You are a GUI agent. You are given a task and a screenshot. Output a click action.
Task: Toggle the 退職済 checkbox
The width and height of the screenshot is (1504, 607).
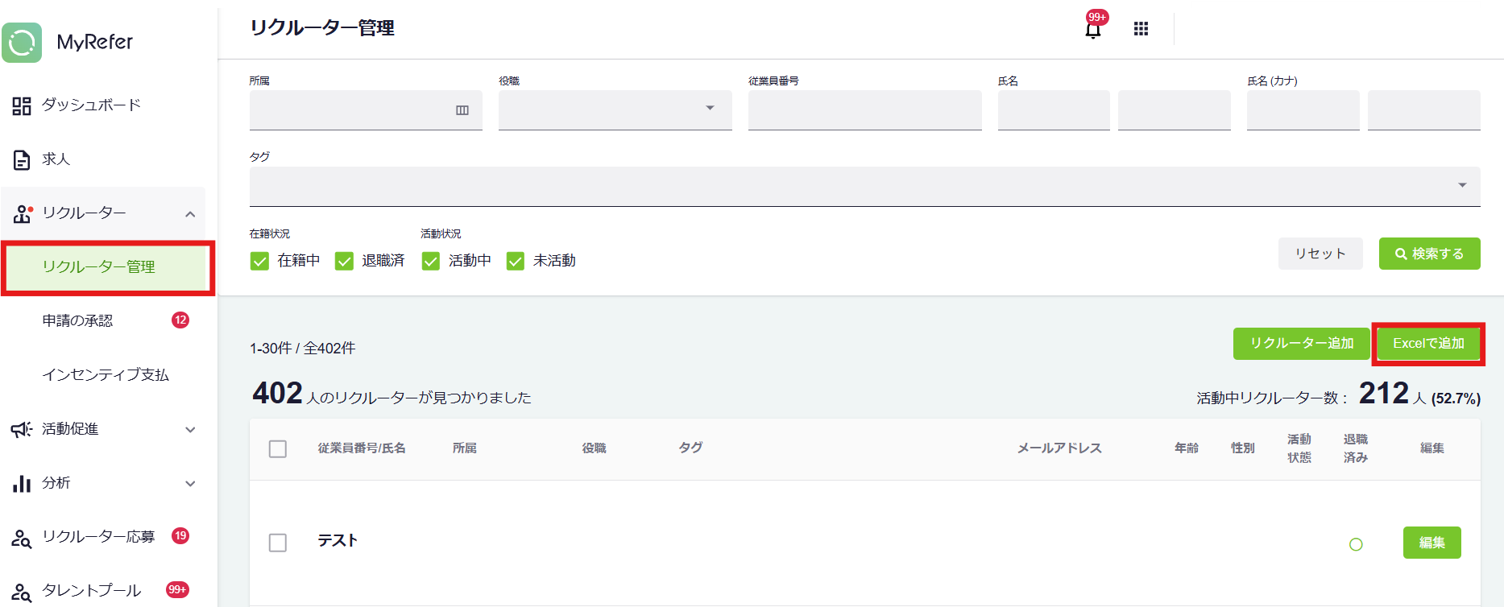pos(344,261)
